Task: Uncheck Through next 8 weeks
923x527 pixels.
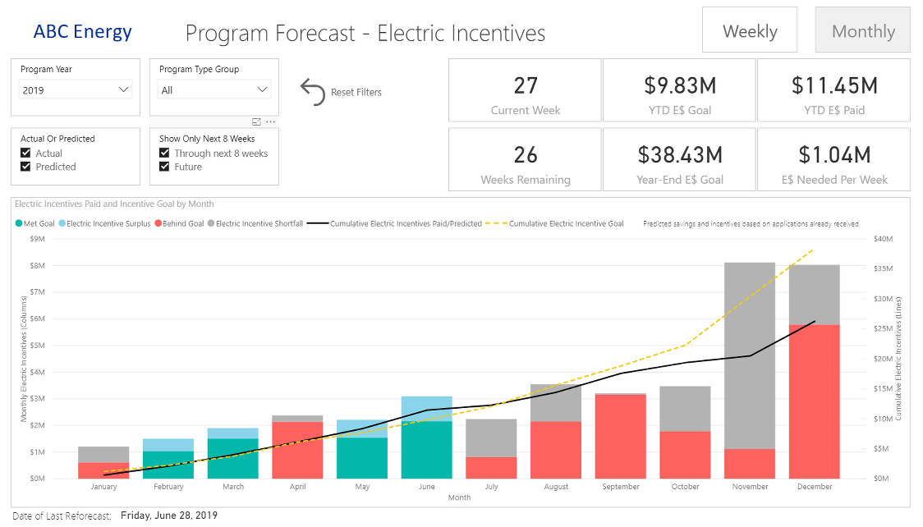Action: [x=163, y=152]
